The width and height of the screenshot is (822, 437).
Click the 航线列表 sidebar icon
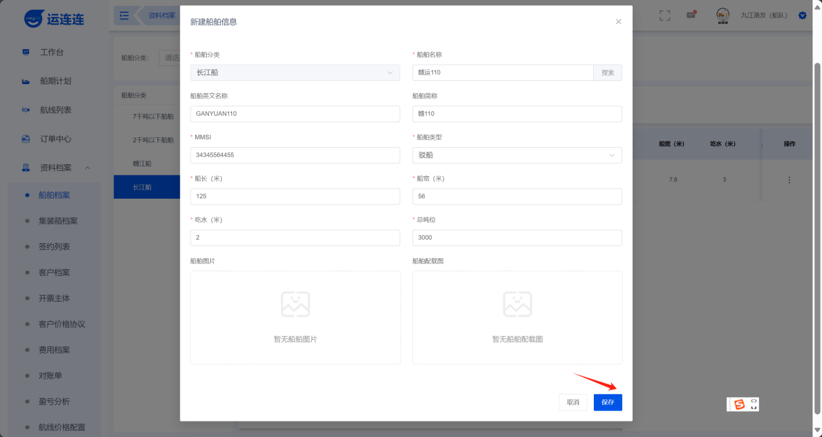click(x=26, y=110)
